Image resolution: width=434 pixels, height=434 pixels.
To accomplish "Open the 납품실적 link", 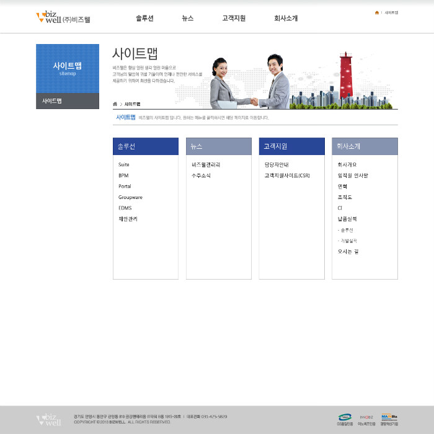I will pos(347,219).
